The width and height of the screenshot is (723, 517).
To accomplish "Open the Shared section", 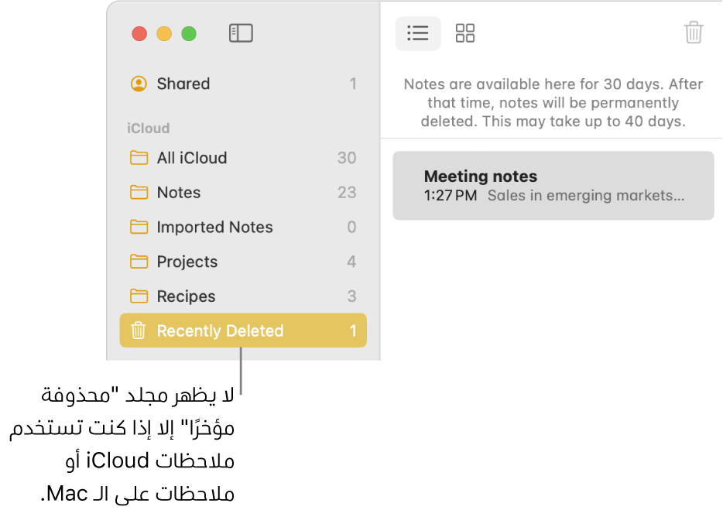I will tap(183, 84).
